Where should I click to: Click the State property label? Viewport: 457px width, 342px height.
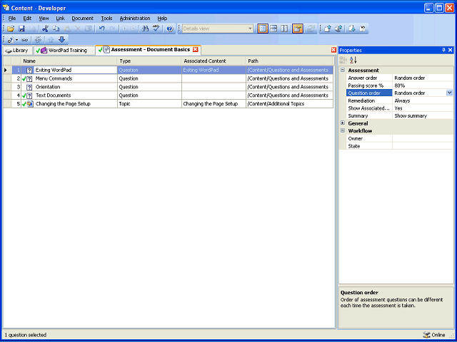[354, 146]
